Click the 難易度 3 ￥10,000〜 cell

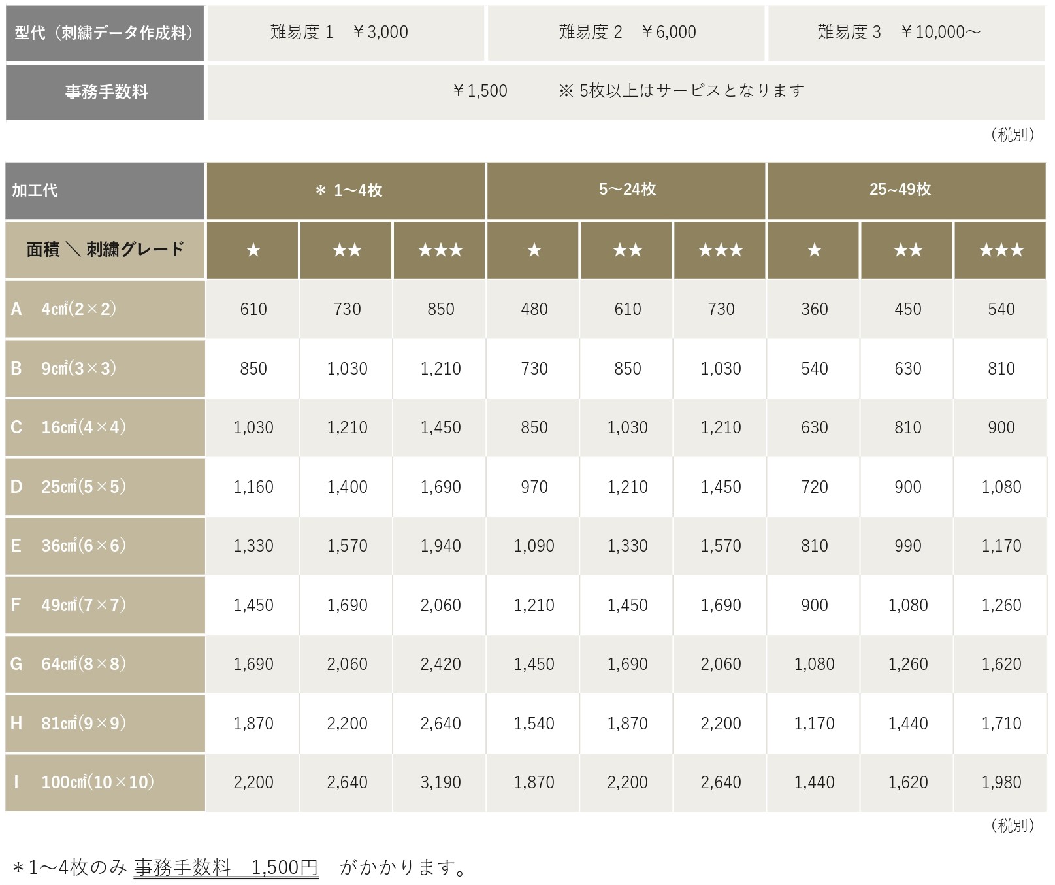(x=905, y=33)
